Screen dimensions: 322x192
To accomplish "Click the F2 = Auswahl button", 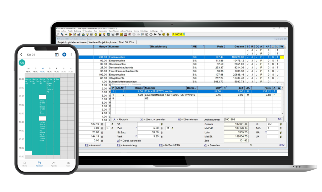I will 93,145.
